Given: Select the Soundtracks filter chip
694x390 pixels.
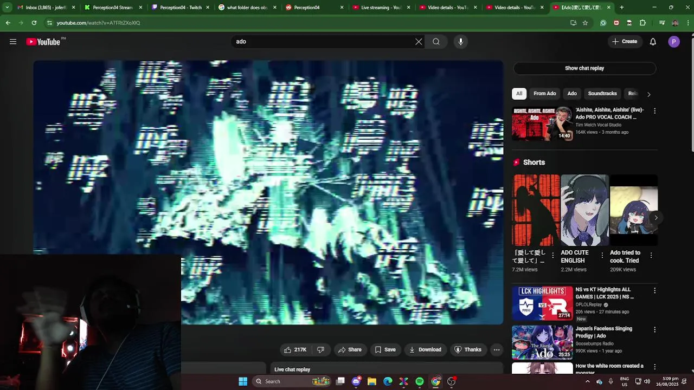Looking at the screenshot, I should point(602,94).
